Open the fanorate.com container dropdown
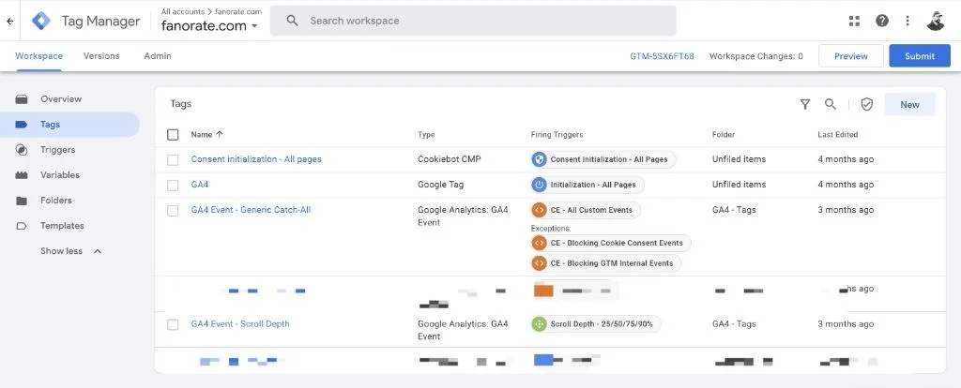 [209, 26]
